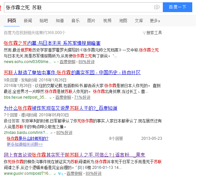Screen dimensions: 205x178
Task: Click 89%好评 under the sohu result
Action: pos(87,62)
